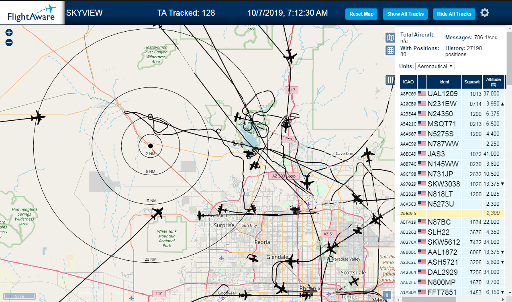Click Show All Tracks button
512x302 pixels.
[405, 14]
